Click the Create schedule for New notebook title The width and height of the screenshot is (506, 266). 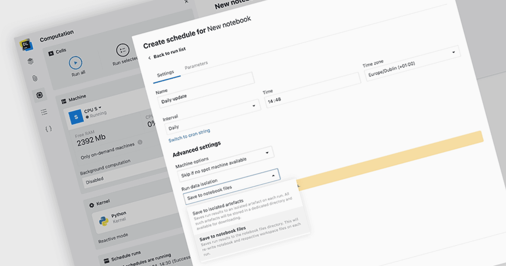tap(197, 33)
